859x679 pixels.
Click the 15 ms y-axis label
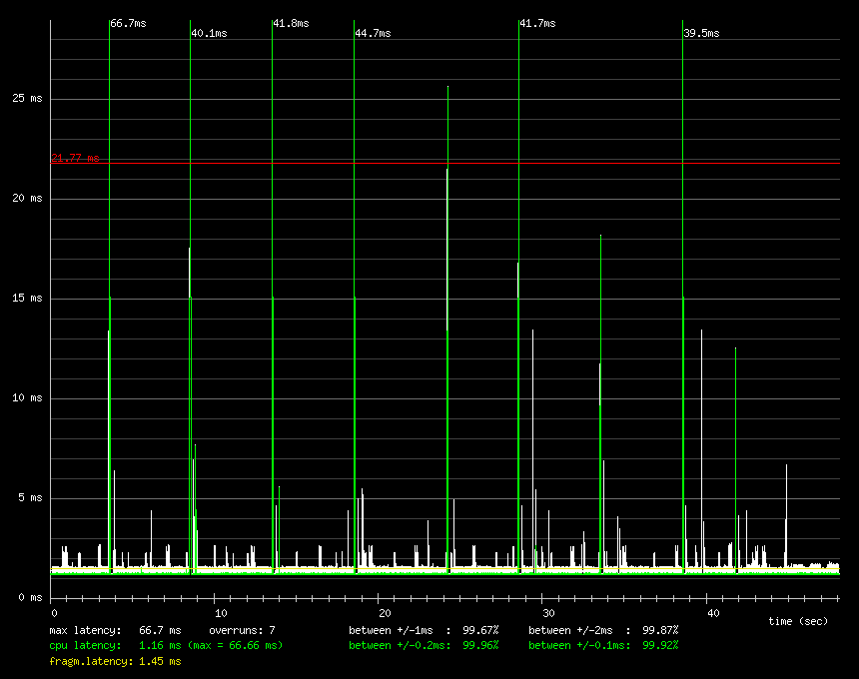click(x=27, y=298)
